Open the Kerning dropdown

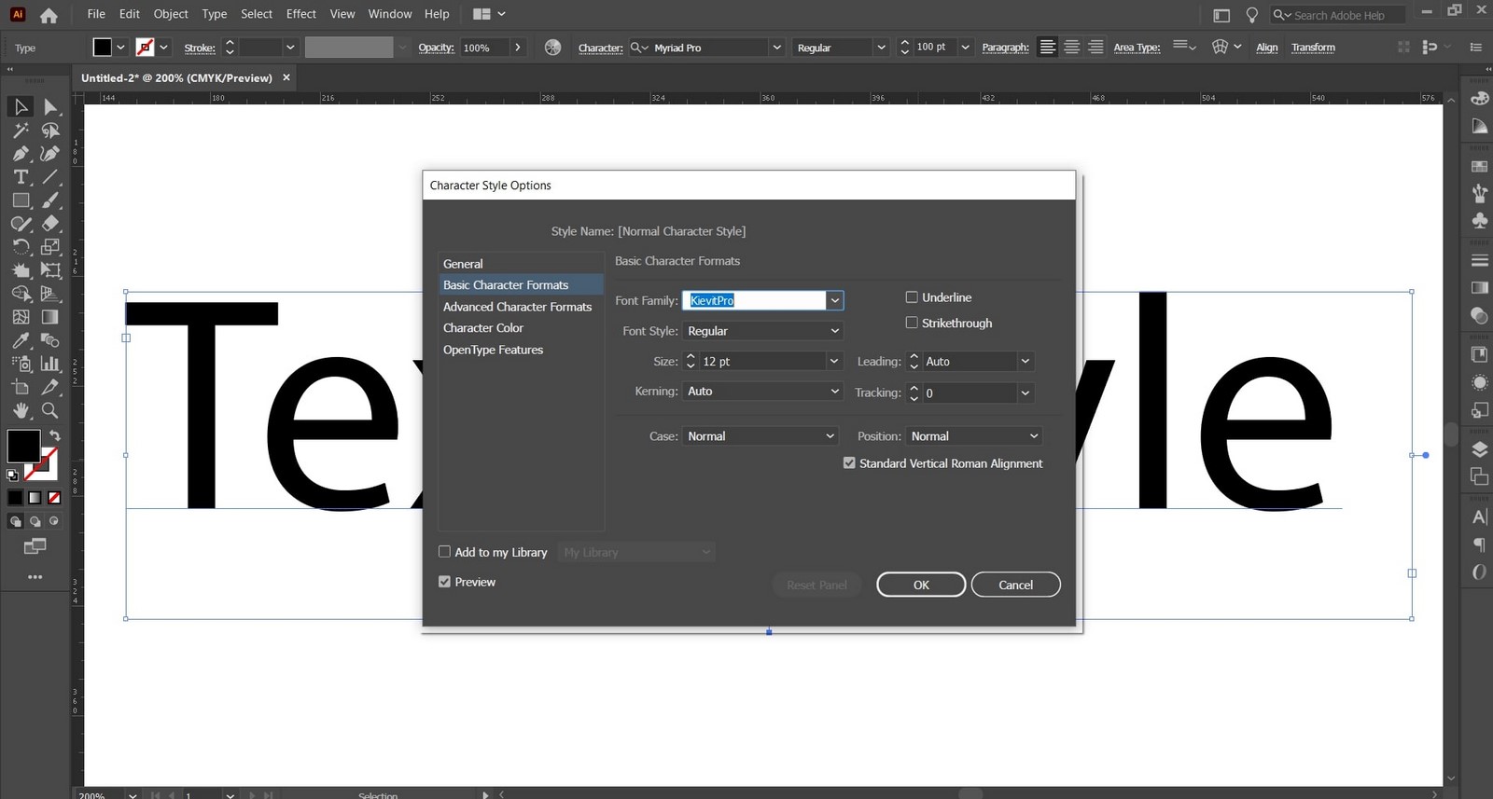click(762, 392)
